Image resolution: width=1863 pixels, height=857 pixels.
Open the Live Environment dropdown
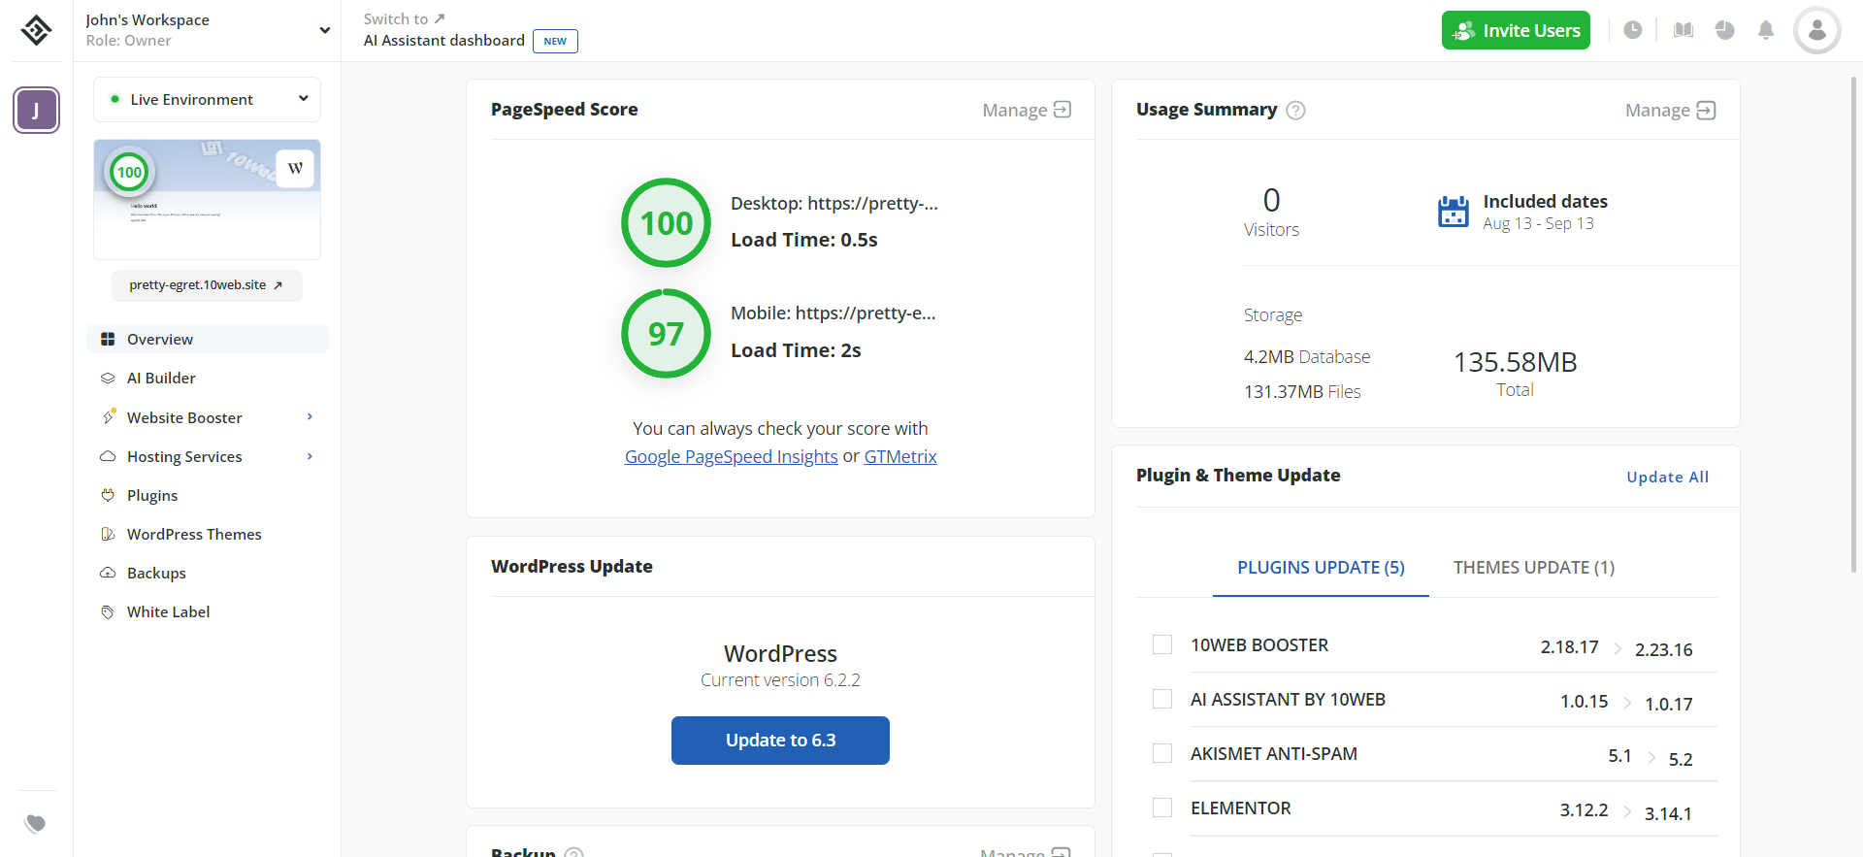(207, 99)
